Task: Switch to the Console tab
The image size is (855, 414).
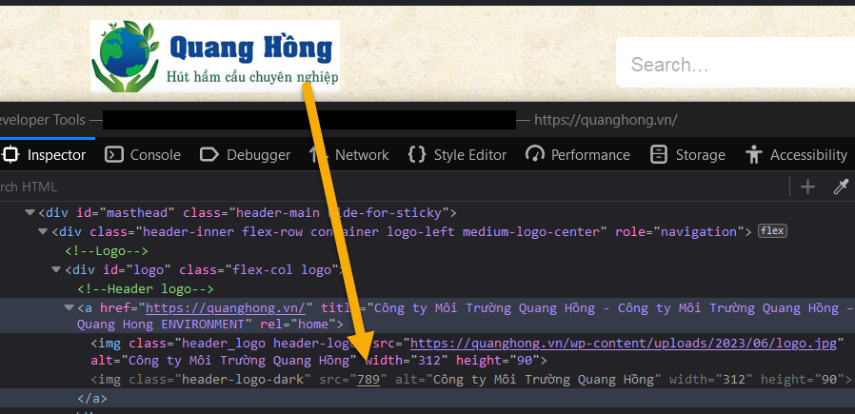Action: (x=143, y=155)
